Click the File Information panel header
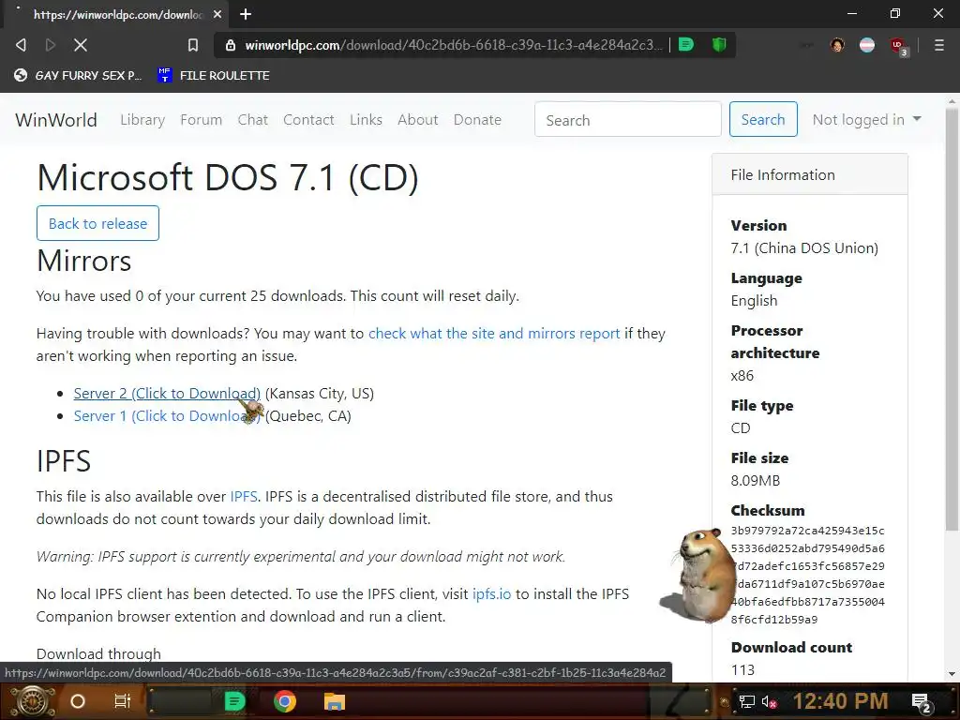This screenshot has height=720, width=960. tap(809, 175)
